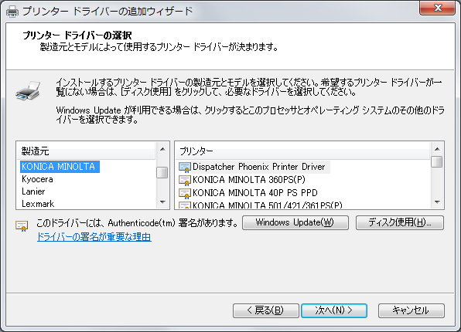Viewport: 461px width, 332px height.
Task: Select Lanier from the manufacturer list
Action: click(33, 191)
